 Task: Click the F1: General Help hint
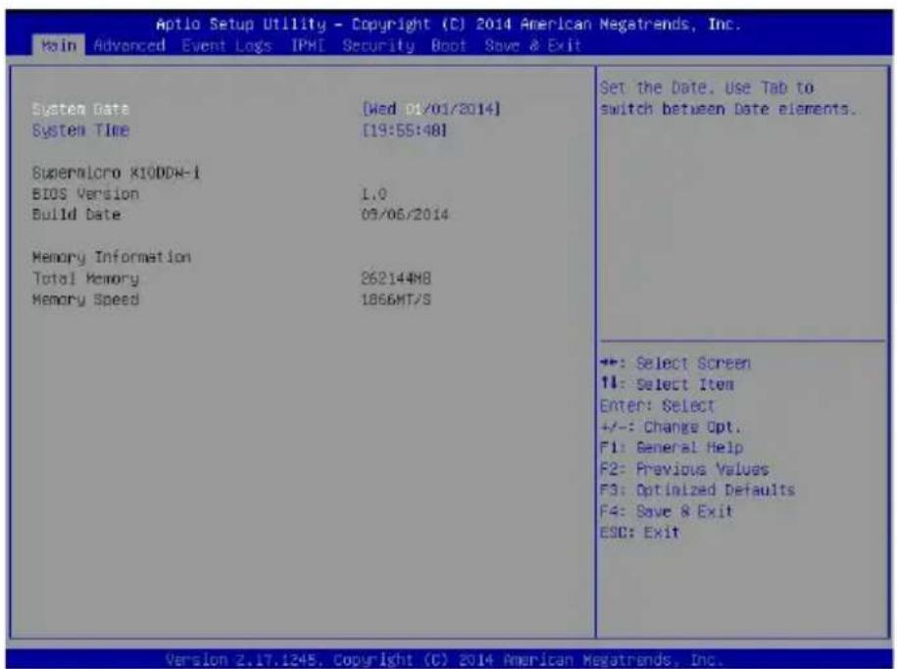click(672, 447)
